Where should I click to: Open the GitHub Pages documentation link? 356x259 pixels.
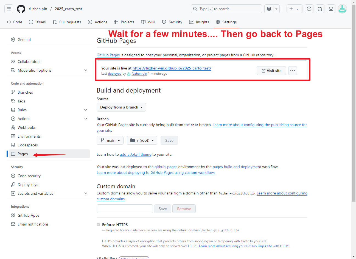(x=108, y=55)
